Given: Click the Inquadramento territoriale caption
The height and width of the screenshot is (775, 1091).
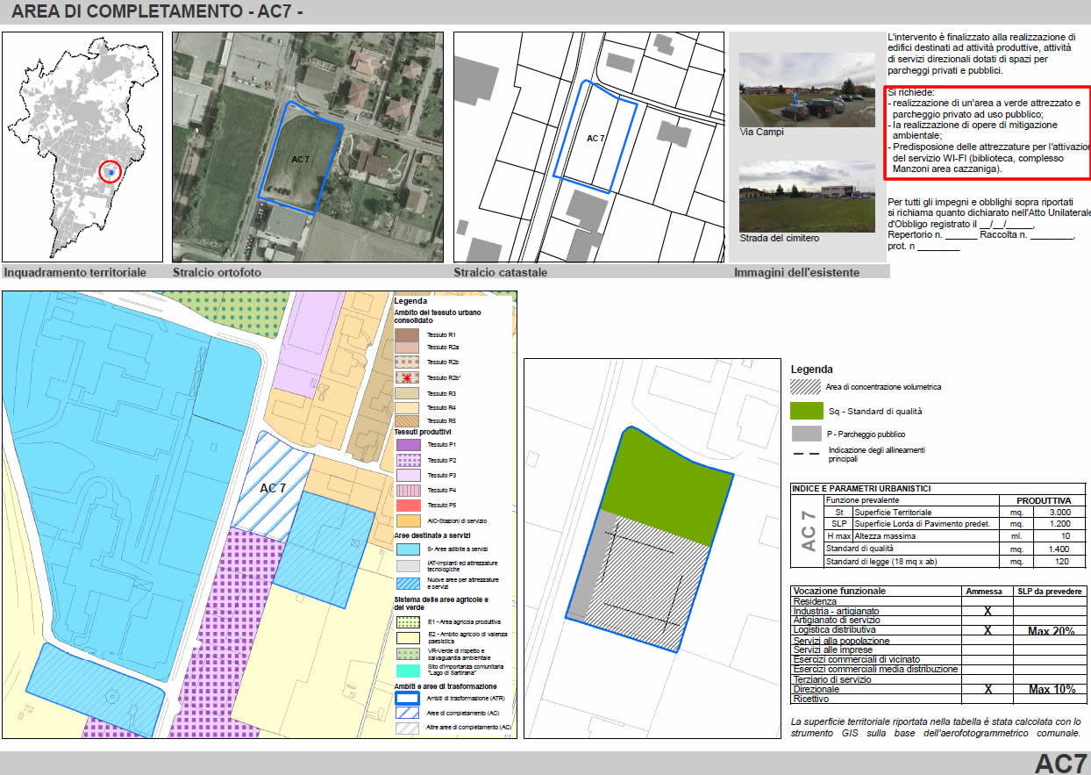Looking at the screenshot, I should (x=75, y=273).
